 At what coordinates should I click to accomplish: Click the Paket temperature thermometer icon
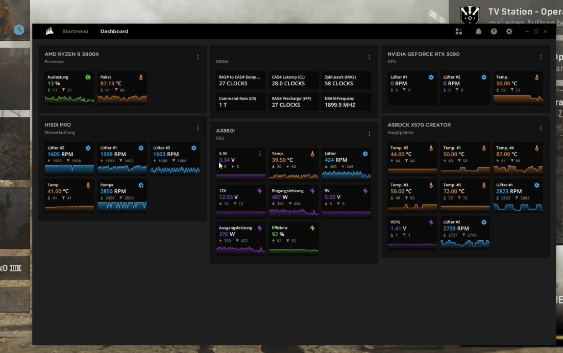(x=141, y=77)
